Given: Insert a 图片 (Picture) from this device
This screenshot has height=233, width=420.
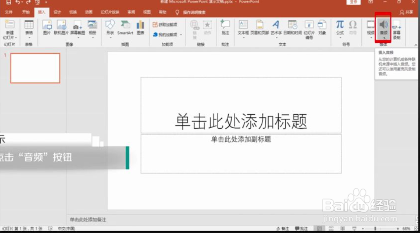Looking at the screenshot, I should [x=47, y=27].
